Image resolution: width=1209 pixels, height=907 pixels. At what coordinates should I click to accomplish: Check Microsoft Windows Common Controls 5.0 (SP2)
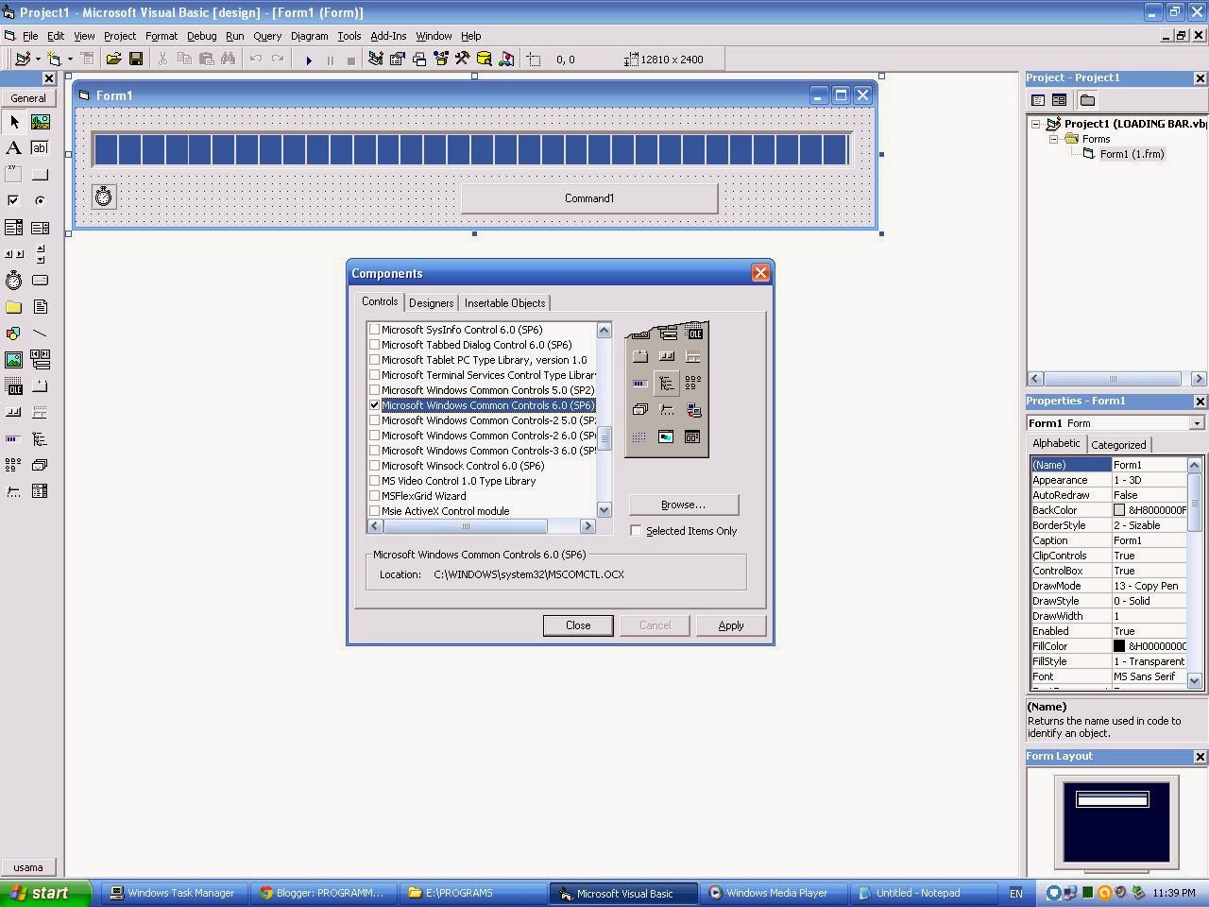click(x=374, y=390)
